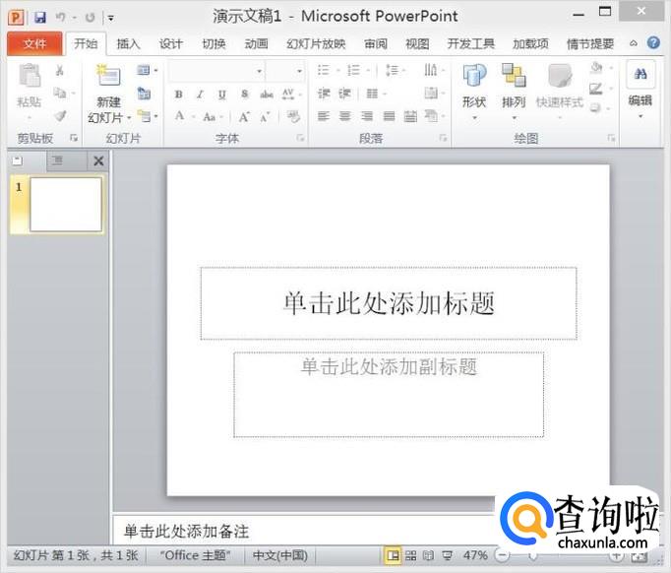Open the 编辑 editing menu
The width and height of the screenshot is (671, 573).
640,90
